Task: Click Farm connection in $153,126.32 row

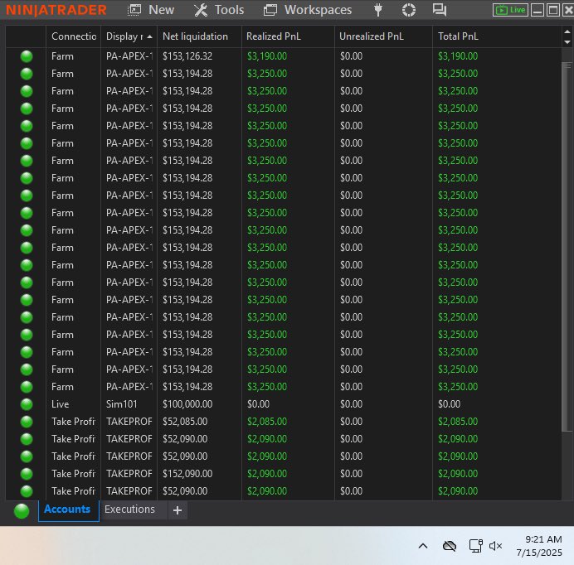Action: 62,56
